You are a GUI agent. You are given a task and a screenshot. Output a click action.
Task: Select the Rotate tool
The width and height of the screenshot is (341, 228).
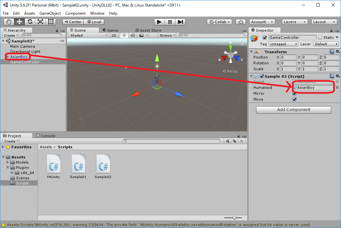[30, 22]
